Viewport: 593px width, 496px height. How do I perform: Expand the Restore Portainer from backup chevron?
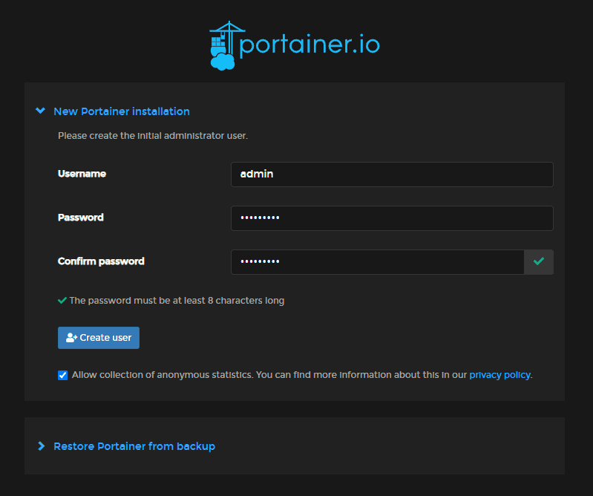42,446
